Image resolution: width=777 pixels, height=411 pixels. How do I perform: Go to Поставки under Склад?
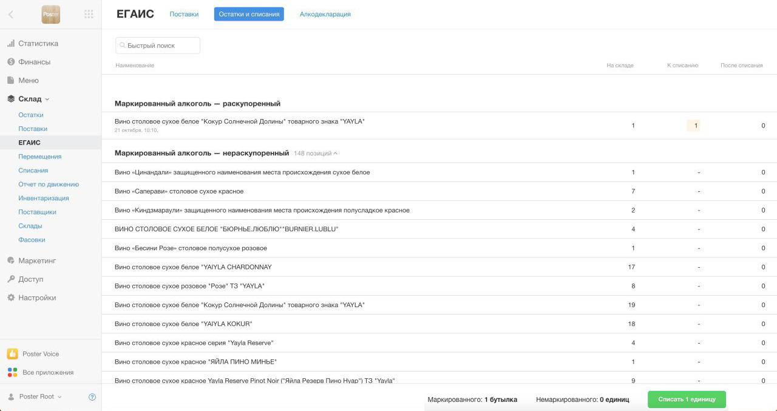[33, 129]
